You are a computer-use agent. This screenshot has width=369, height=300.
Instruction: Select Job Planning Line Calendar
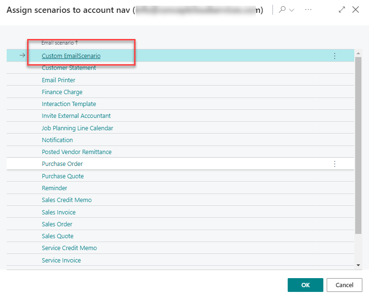[78, 128]
